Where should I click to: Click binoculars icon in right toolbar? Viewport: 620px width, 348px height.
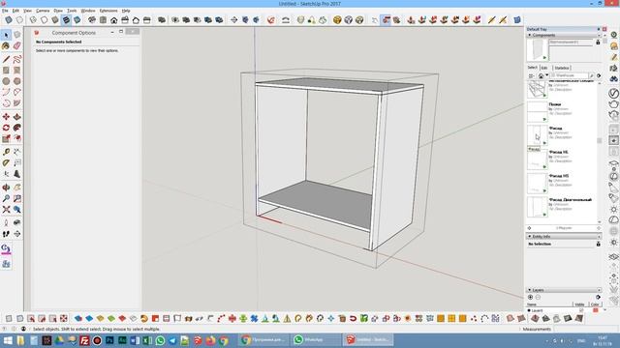tap(613, 79)
